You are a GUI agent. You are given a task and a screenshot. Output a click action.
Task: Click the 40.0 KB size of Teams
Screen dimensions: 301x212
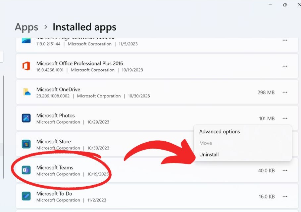tap(266, 171)
